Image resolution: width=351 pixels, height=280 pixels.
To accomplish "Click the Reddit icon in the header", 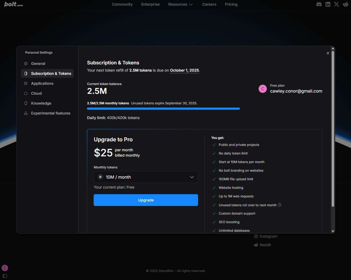I will [345, 4].
